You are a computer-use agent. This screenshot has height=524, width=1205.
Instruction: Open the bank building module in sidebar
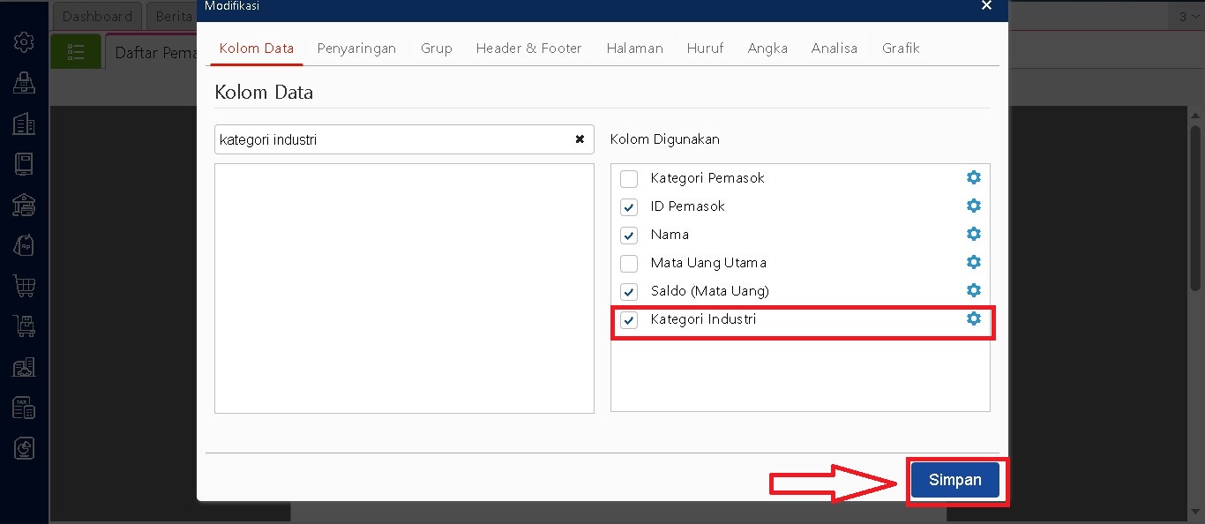[x=24, y=205]
